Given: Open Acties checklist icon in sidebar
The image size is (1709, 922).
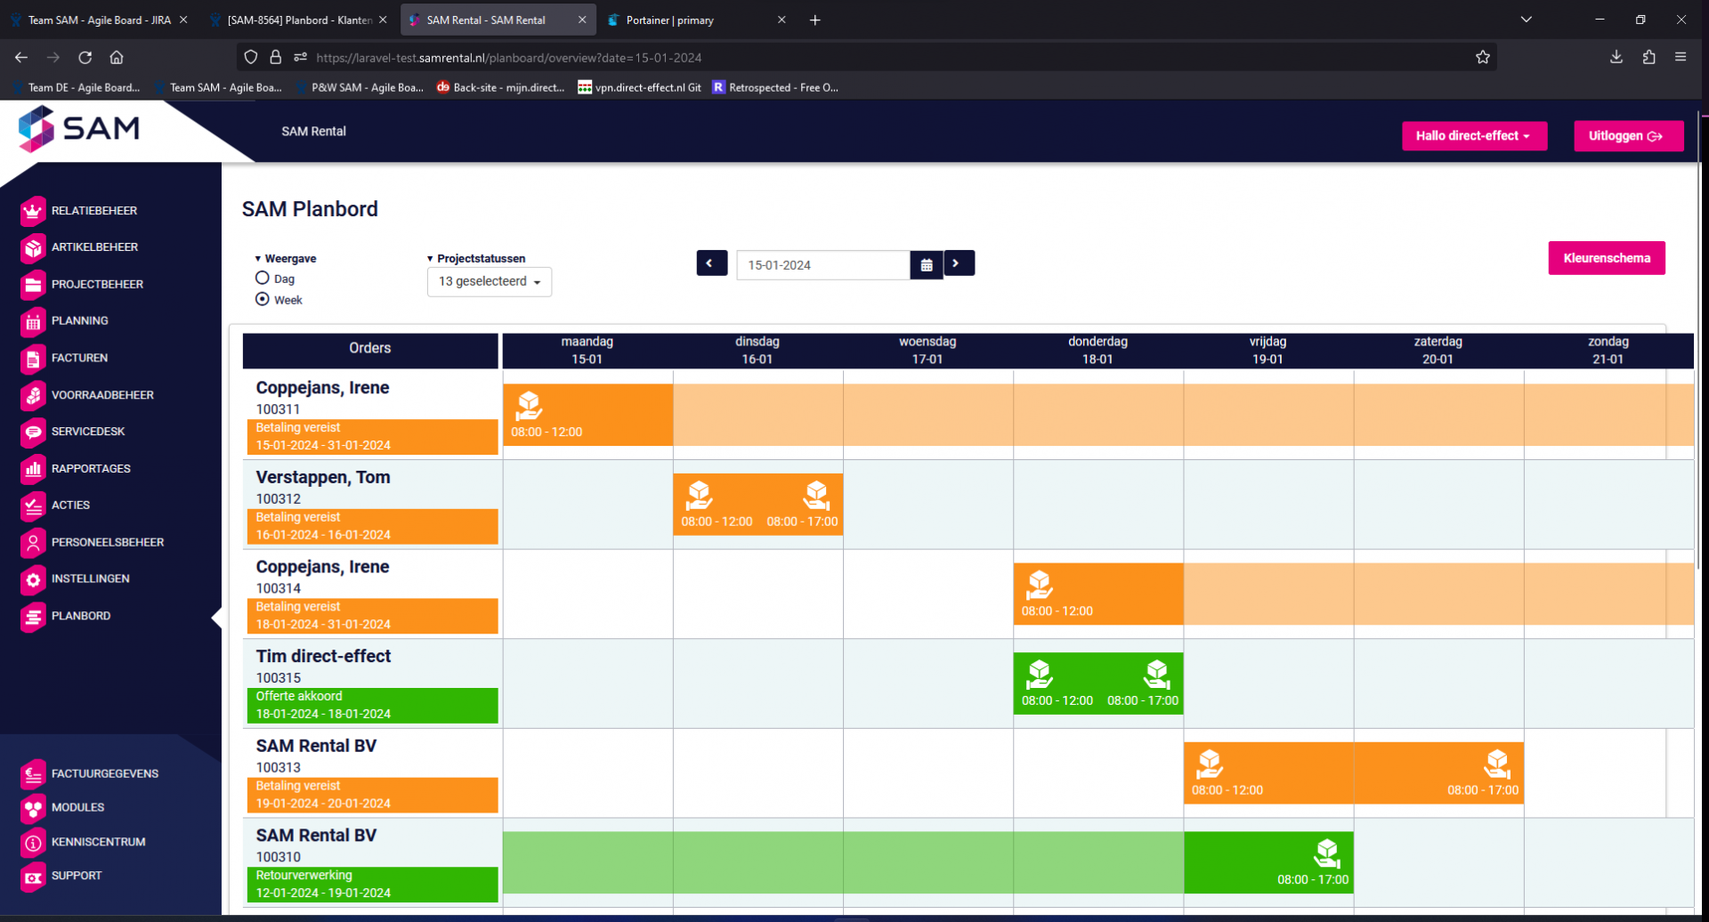Looking at the screenshot, I should click(33, 505).
